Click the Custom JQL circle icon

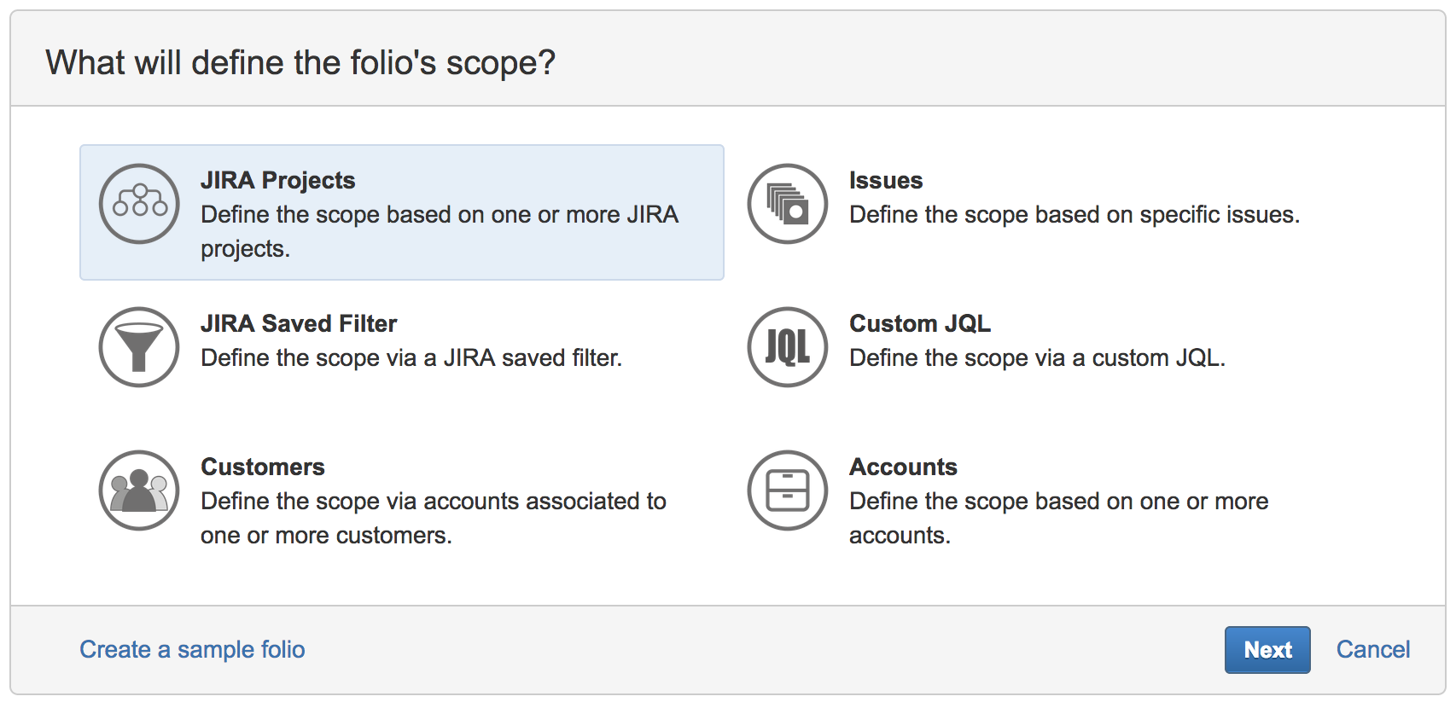[787, 347]
